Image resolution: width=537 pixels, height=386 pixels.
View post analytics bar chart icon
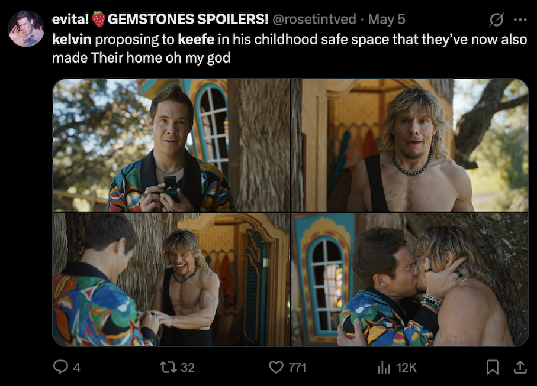tap(384, 367)
